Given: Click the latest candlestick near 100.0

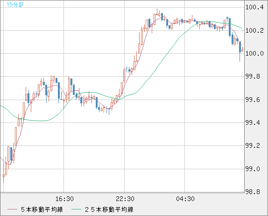Looking at the screenshot, I should [x=242, y=49].
